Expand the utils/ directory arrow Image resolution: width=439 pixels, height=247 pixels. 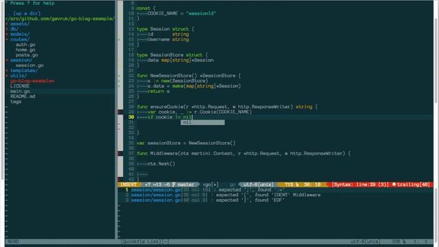pos(7,75)
